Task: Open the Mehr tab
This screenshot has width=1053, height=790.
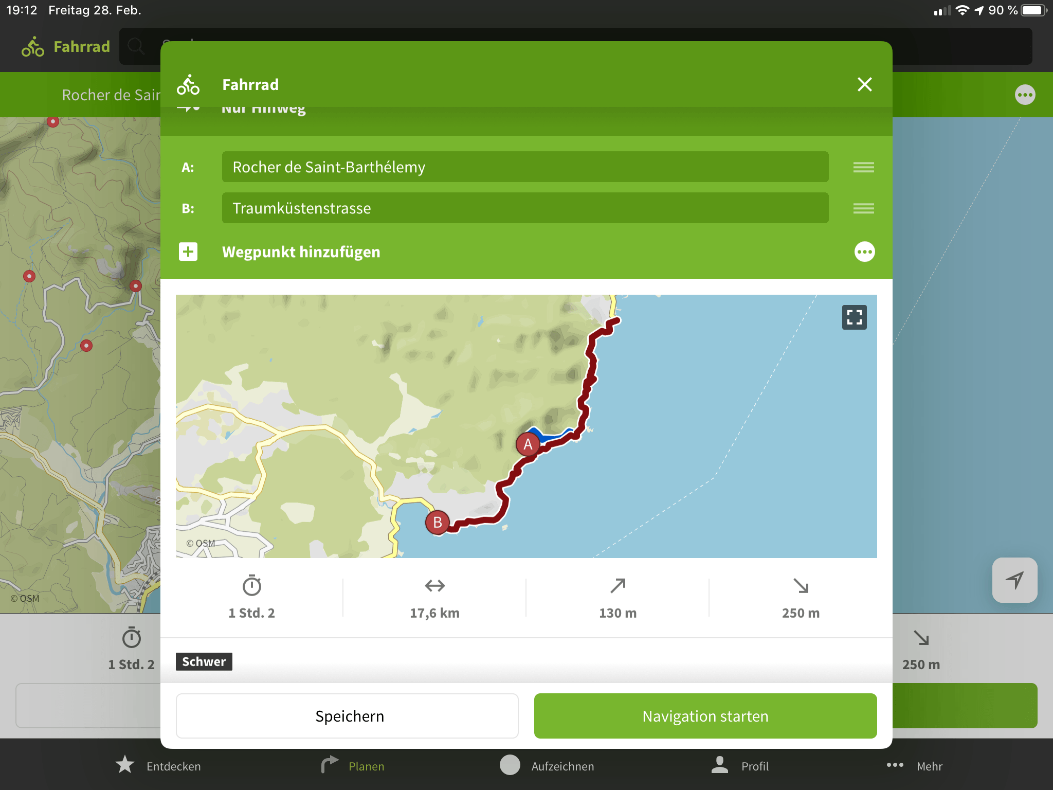Action: [x=915, y=766]
